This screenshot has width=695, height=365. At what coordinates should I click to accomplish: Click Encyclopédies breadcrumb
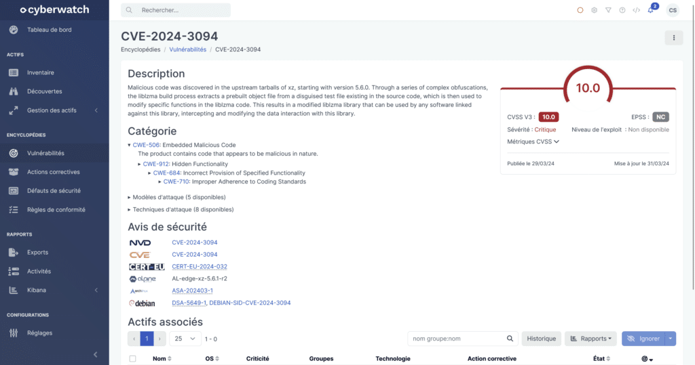[140, 49]
